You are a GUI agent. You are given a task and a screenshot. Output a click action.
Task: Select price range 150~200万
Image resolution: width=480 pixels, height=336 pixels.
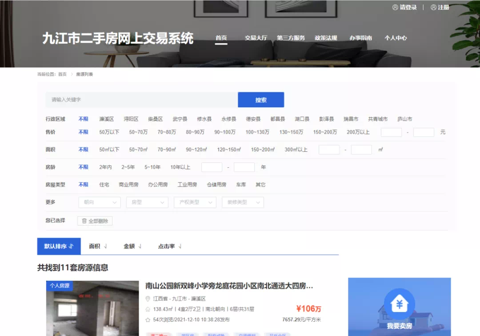coord(325,132)
